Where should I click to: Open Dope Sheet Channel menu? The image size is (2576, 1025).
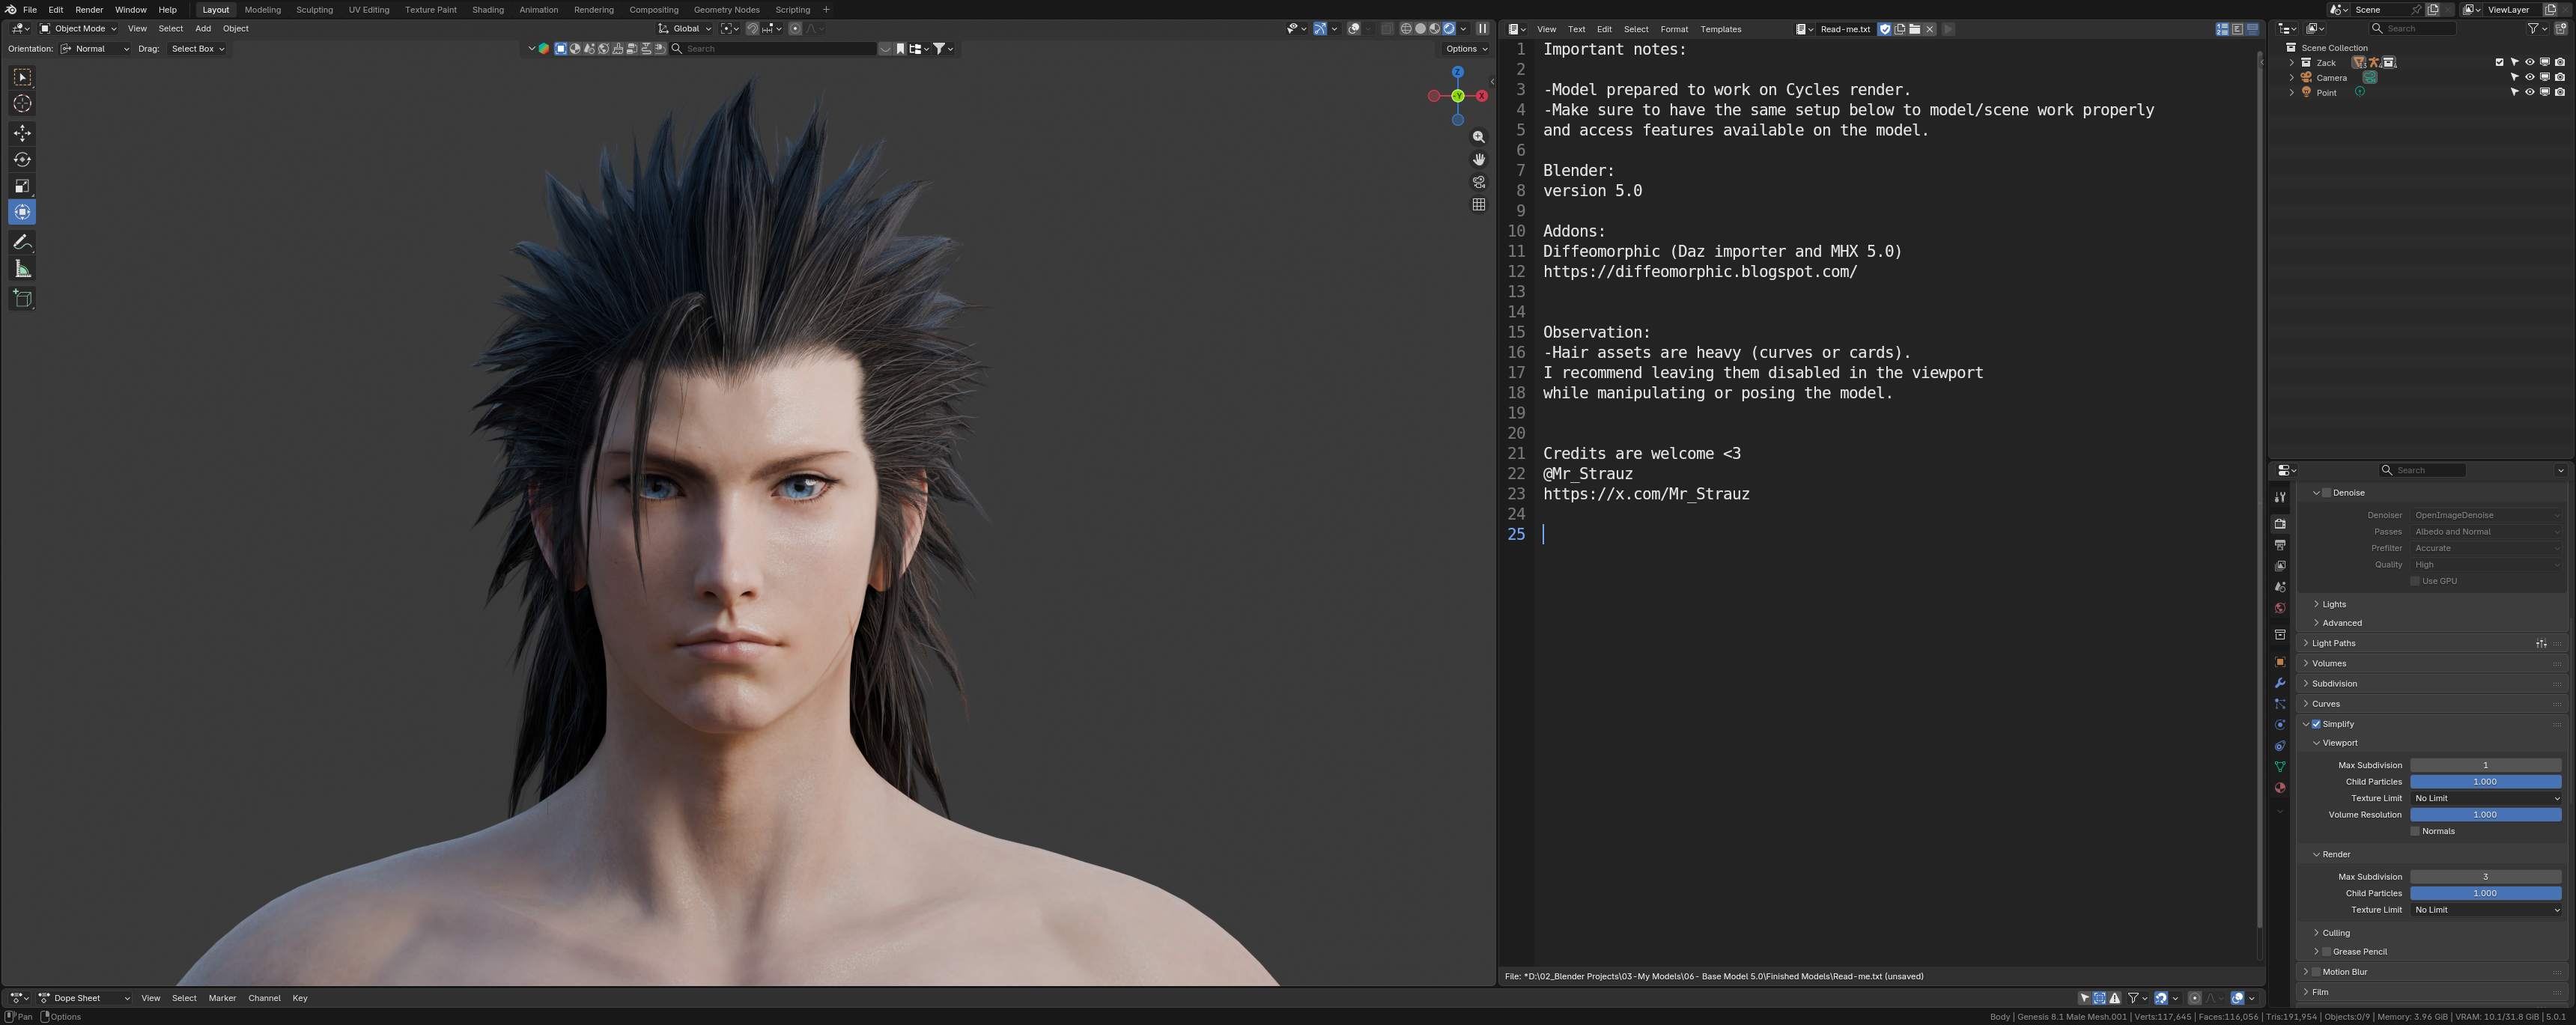click(264, 998)
